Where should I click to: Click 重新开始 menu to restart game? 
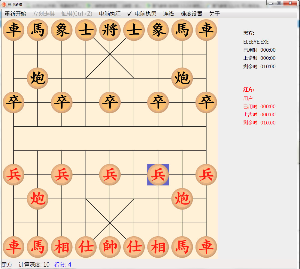(16, 14)
